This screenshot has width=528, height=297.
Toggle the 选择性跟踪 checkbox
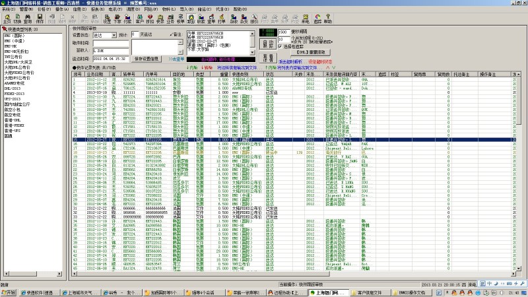[280, 46]
